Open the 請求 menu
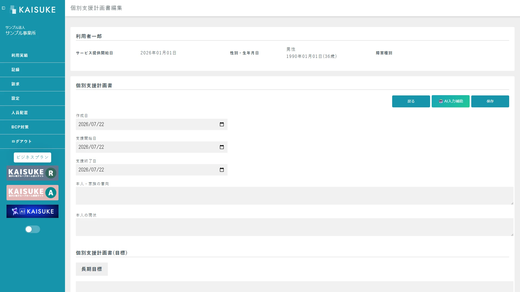Viewport: 520px width, 292px height. (x=32, y=84)
